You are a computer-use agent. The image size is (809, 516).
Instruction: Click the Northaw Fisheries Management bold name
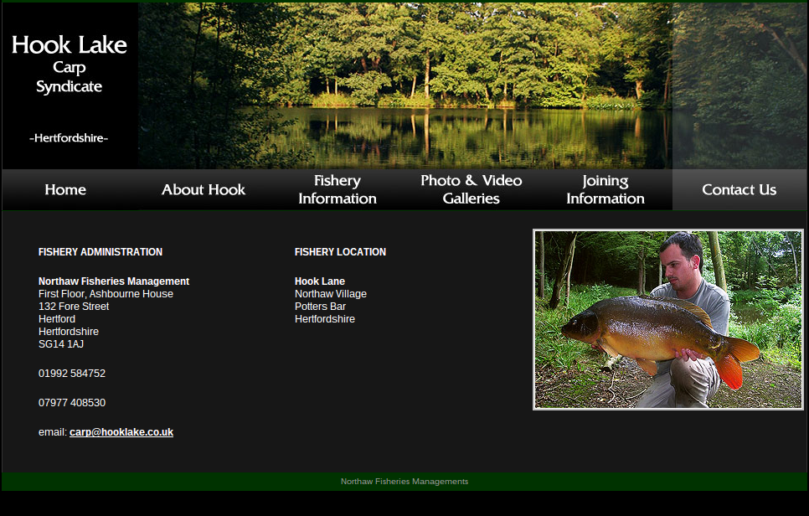click(x=114, y=281)
